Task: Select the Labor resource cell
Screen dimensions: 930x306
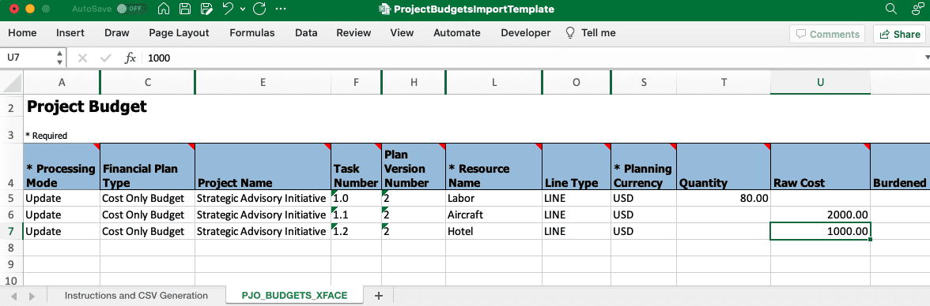Action: pos(494,198)
